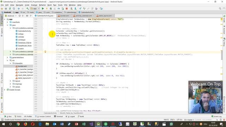Click the hammer Make Project icon
The height and width of the screenshot is (127, 226).
point(28,8)
